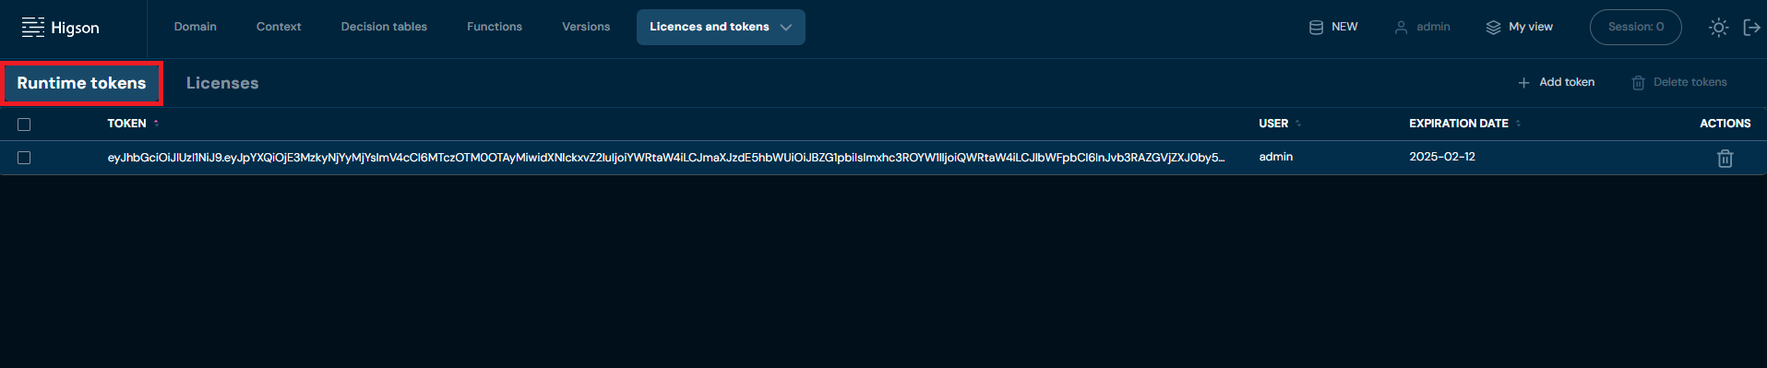The image size is (1767, 368).
Task: Click the Delete tokens button
Action: point(1679,82)
